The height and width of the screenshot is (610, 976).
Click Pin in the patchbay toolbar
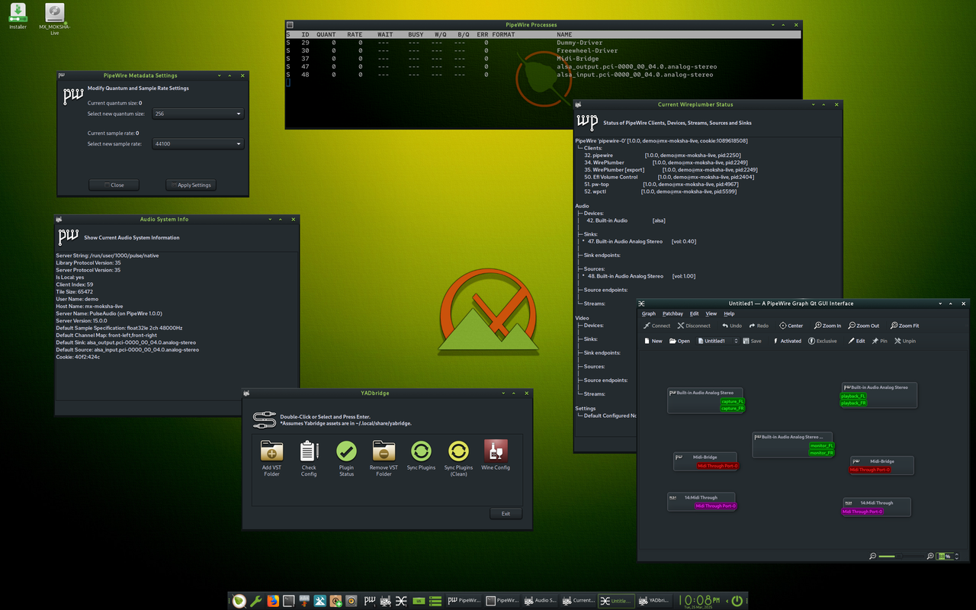click(879, 341)
